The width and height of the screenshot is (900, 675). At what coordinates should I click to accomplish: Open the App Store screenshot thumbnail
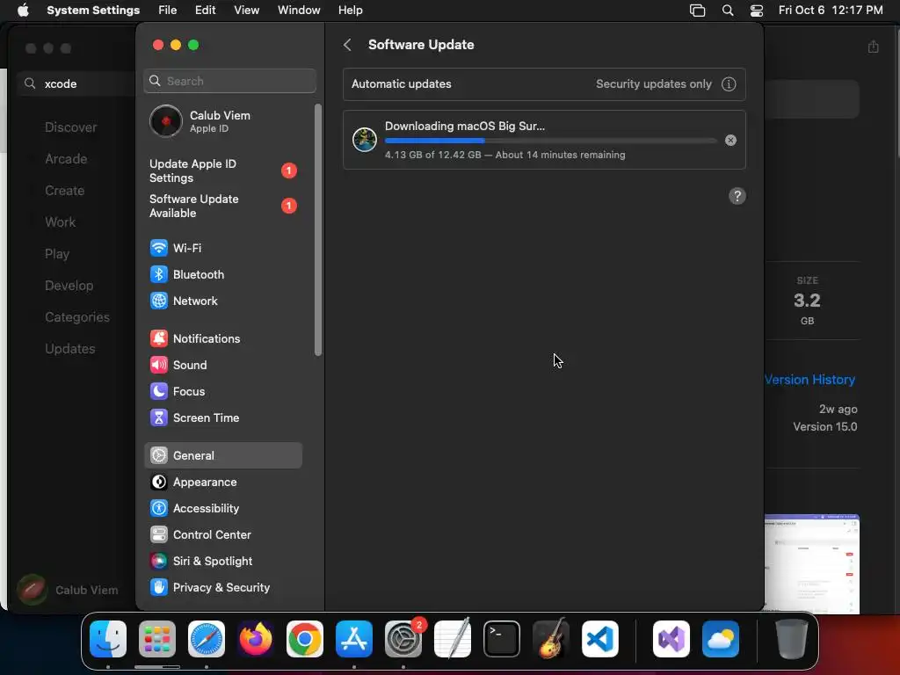811,564
